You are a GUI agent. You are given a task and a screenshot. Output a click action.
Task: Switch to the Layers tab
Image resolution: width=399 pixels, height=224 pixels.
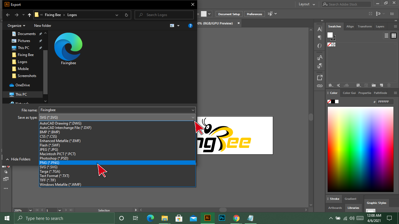click(380, 27)
